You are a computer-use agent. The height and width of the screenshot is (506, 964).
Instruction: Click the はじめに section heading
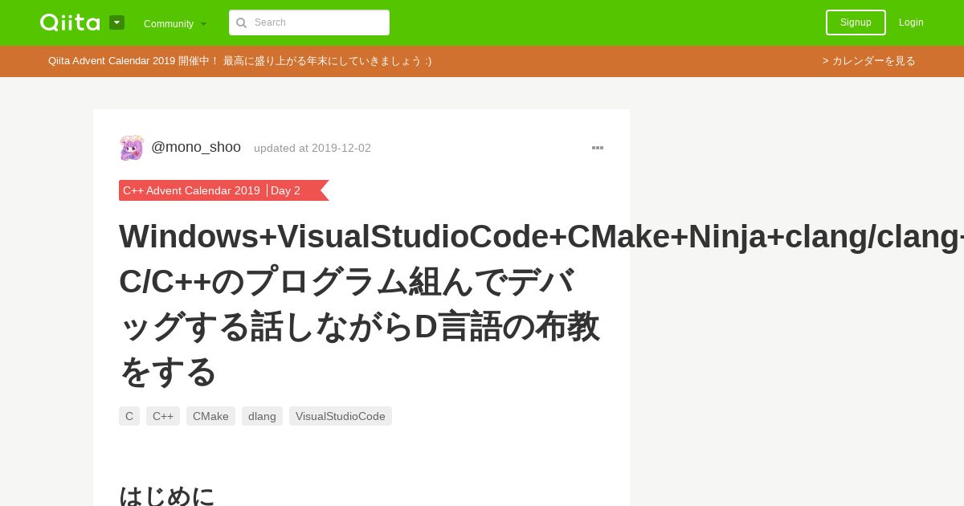click(167, 495)
